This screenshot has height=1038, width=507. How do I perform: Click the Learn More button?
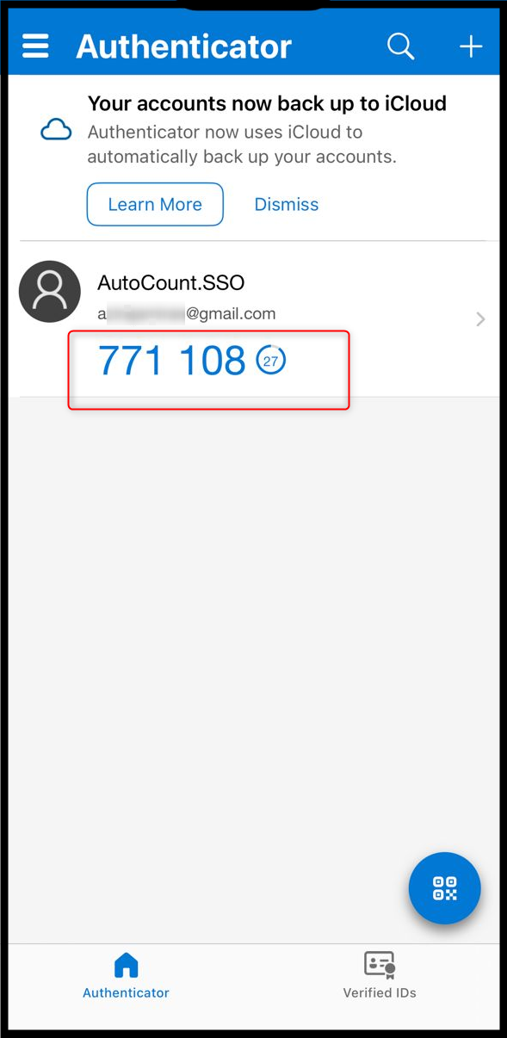(155, 204)
